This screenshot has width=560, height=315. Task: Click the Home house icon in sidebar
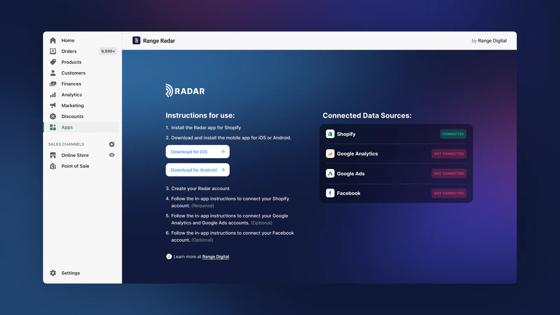point(53,40)
